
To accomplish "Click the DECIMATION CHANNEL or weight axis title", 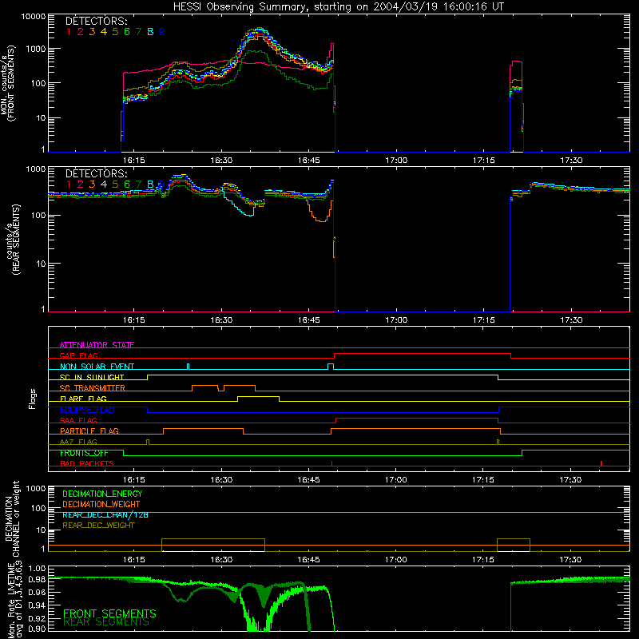I will 12,518.
